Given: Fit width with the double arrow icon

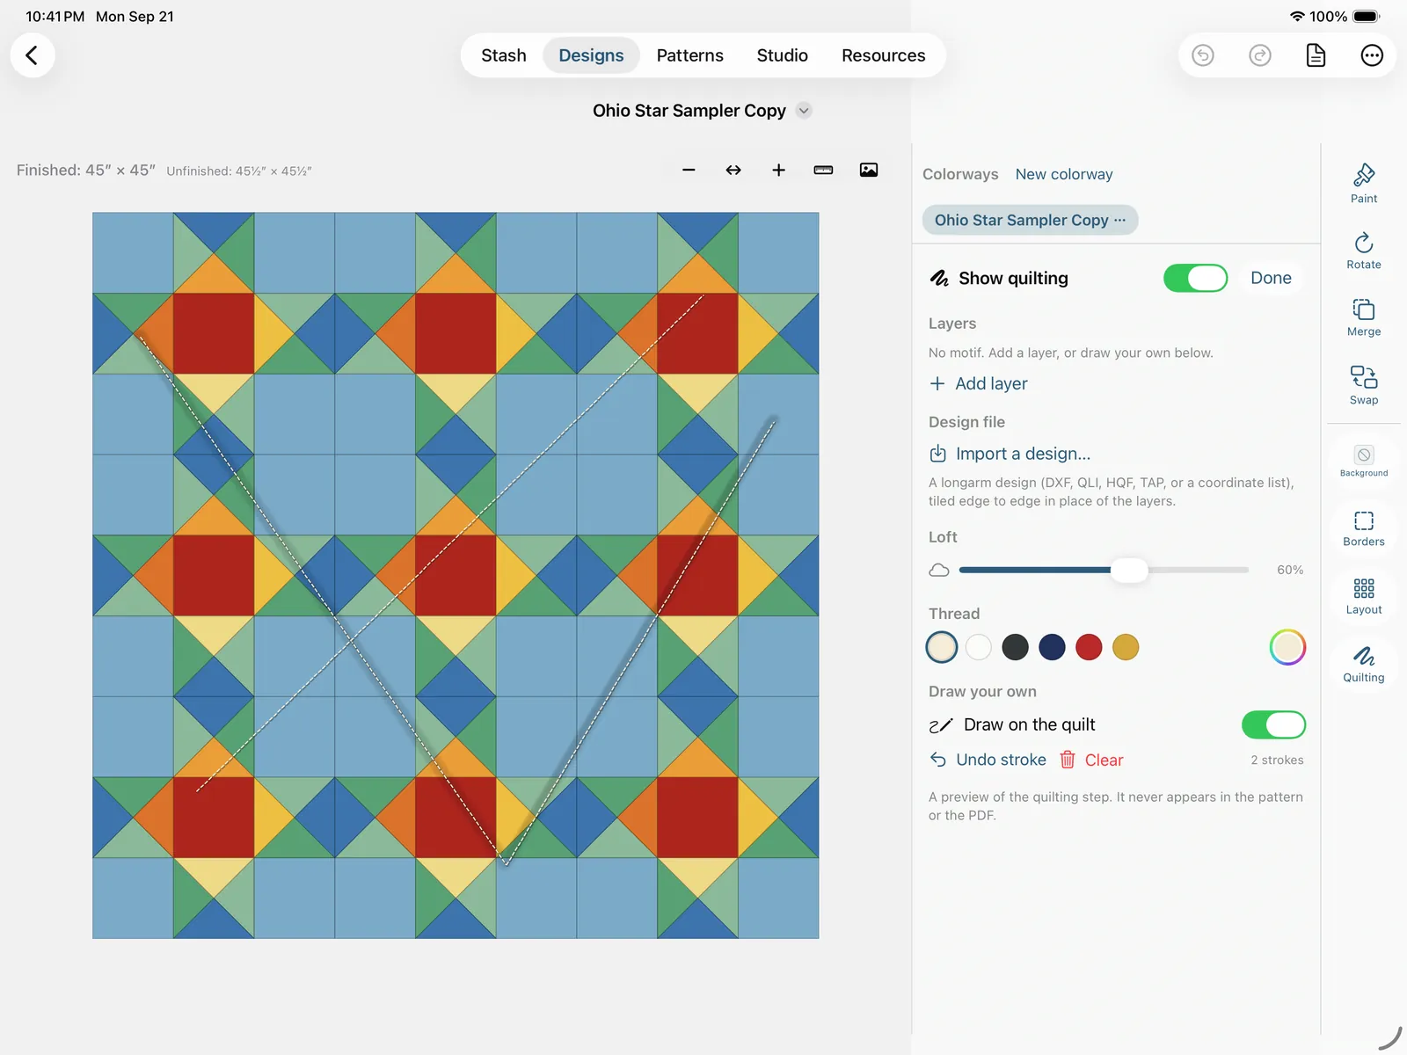Looking at the screenshot, I should pos(733,170).
